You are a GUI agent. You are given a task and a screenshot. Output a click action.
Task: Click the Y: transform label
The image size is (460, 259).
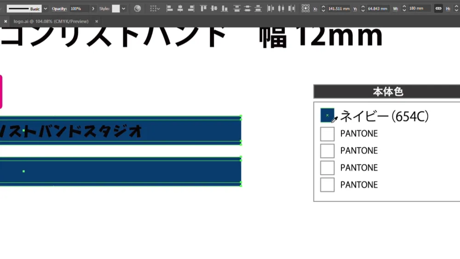click(x=355, y=9)
